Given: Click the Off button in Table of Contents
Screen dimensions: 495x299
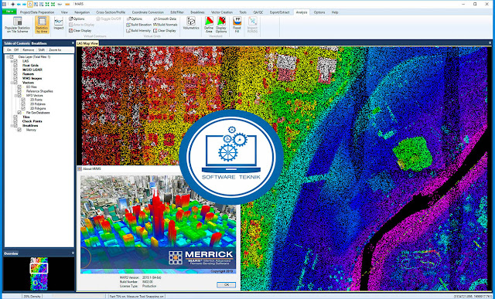Looking at the screenshot, I should [16, 49].
